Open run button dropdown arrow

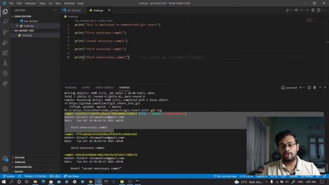pyautogui.click(x=291, y=10)
